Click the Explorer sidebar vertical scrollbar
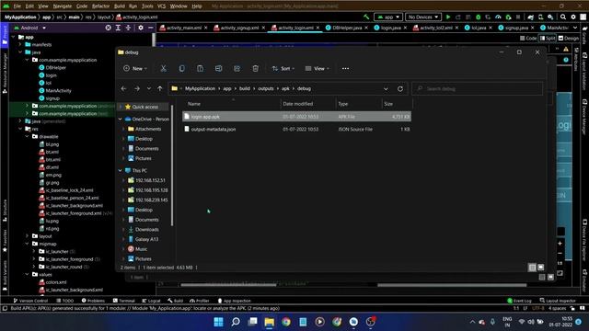 click(x=172, y=165)
